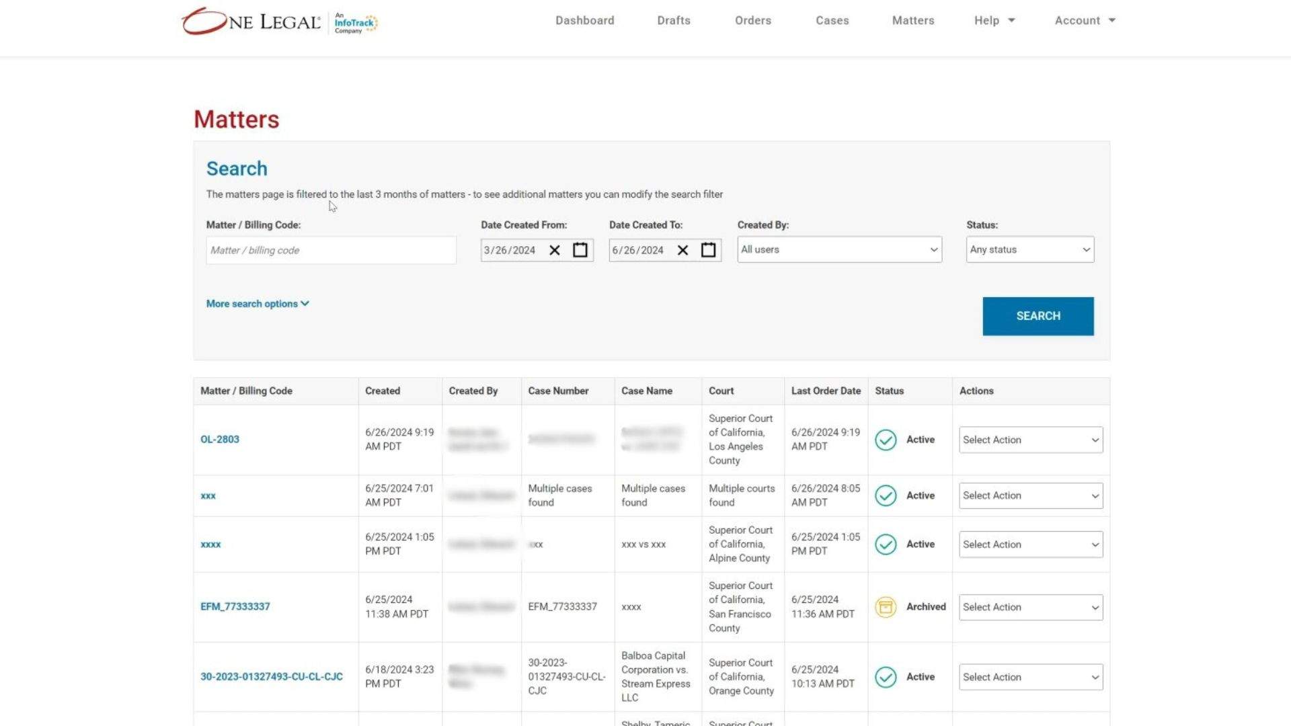
Task: Open Select Action for OL-2803
Action: (x=1031, y=440)
